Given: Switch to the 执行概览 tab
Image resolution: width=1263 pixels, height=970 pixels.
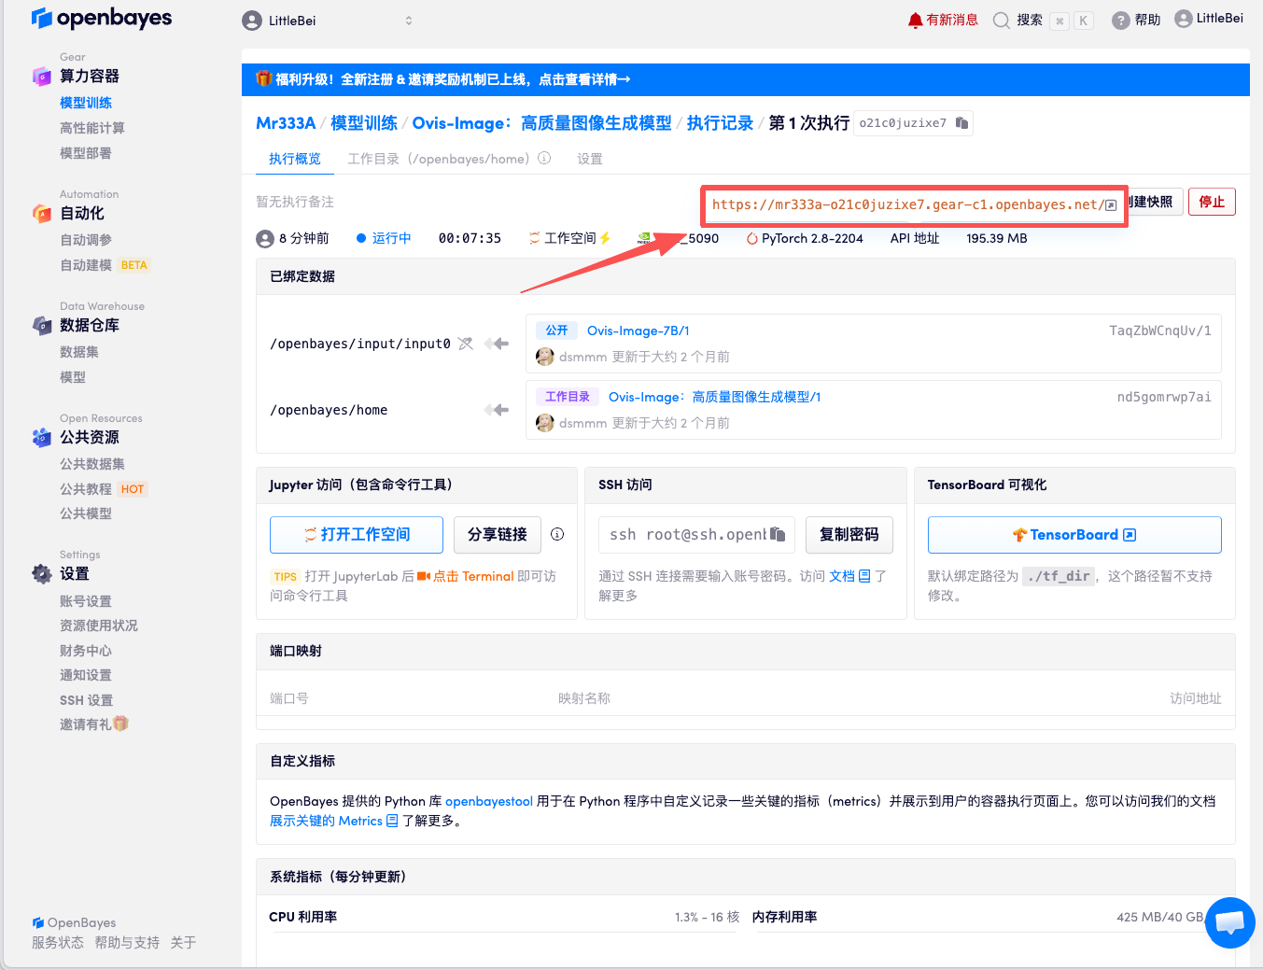Looking at the screenshot, I should pos(295,159).
